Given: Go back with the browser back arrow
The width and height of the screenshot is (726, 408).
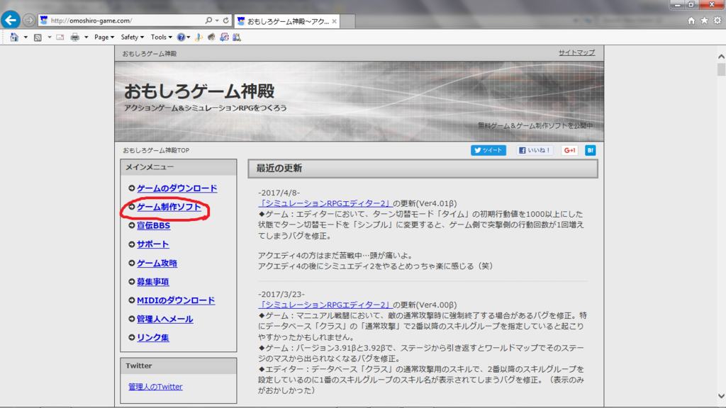Looking at the screenshot, I should (10, 21).
